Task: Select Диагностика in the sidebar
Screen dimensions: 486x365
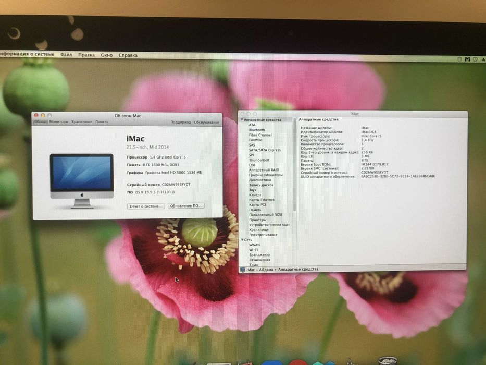Action: click(260, 180)
